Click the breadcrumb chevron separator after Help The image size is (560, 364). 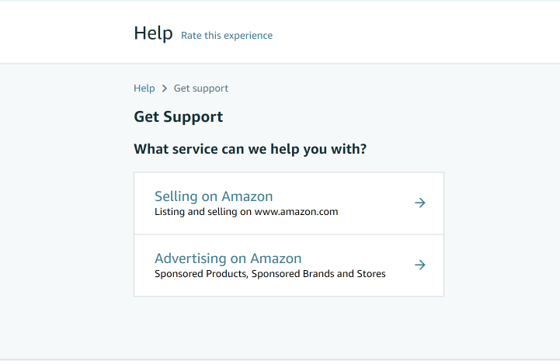click(x=165, y=88)
